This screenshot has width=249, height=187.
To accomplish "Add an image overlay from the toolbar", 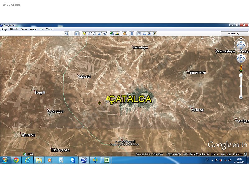I will point(100,34).
